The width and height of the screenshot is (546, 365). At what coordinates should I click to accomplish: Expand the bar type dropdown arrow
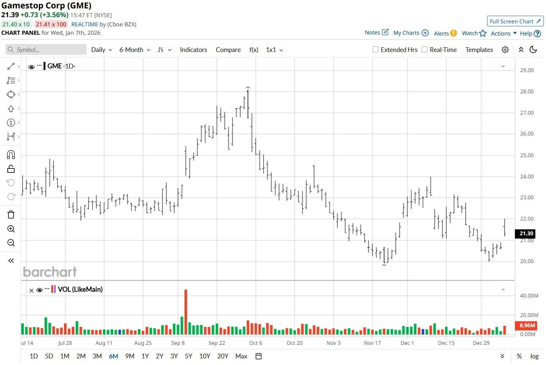[x=169, y=50]
